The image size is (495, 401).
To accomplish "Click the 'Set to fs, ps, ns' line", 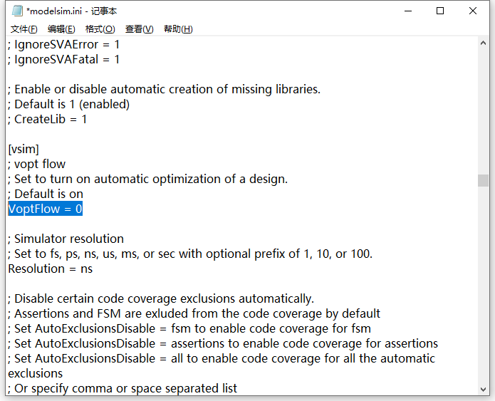I will pos(190,254).
